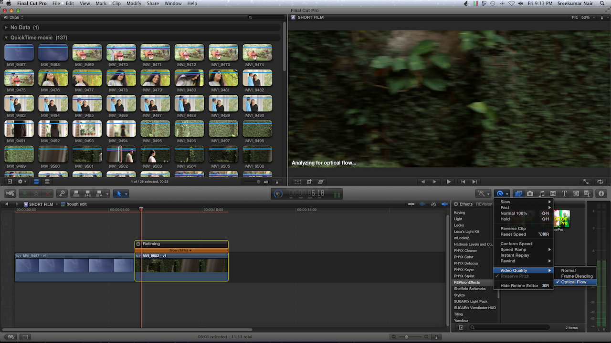Collapse the QuickTime movie group

pyautogui.click(x=6, y=38)
